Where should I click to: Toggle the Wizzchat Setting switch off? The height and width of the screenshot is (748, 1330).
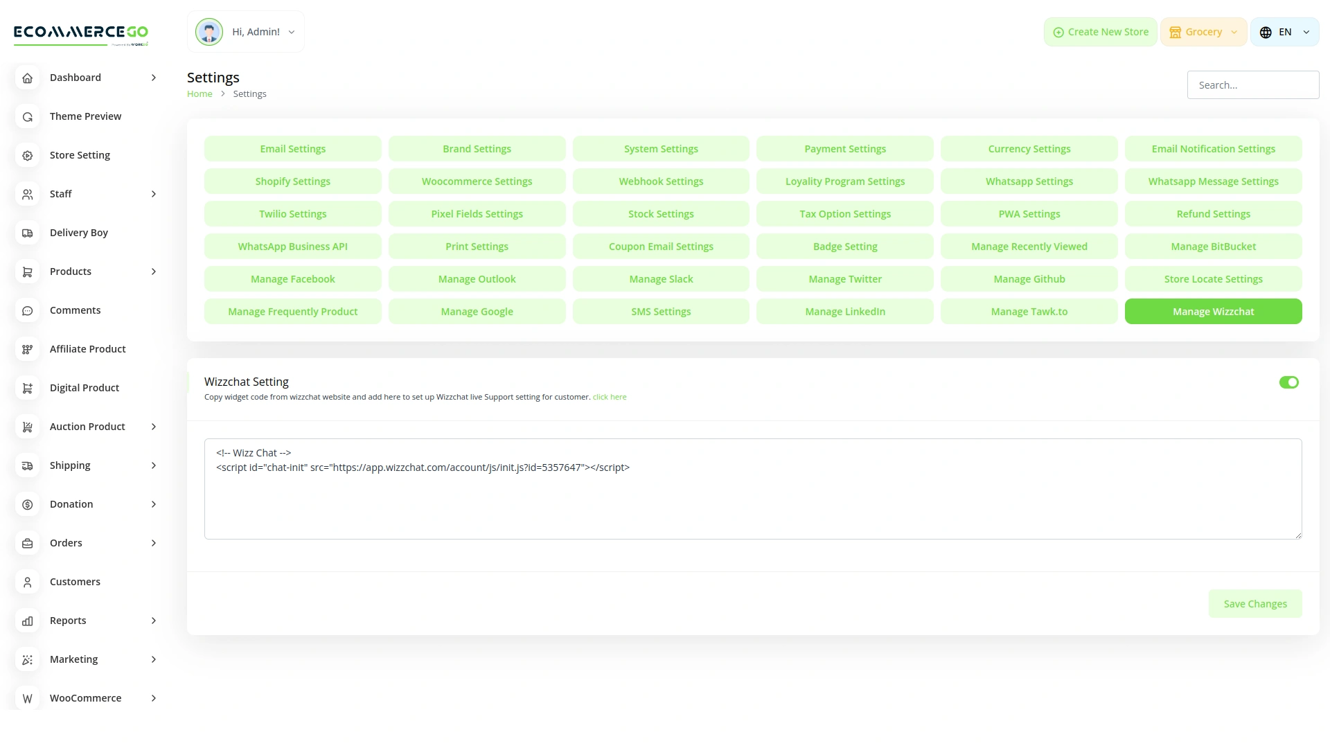[1288, 382]
